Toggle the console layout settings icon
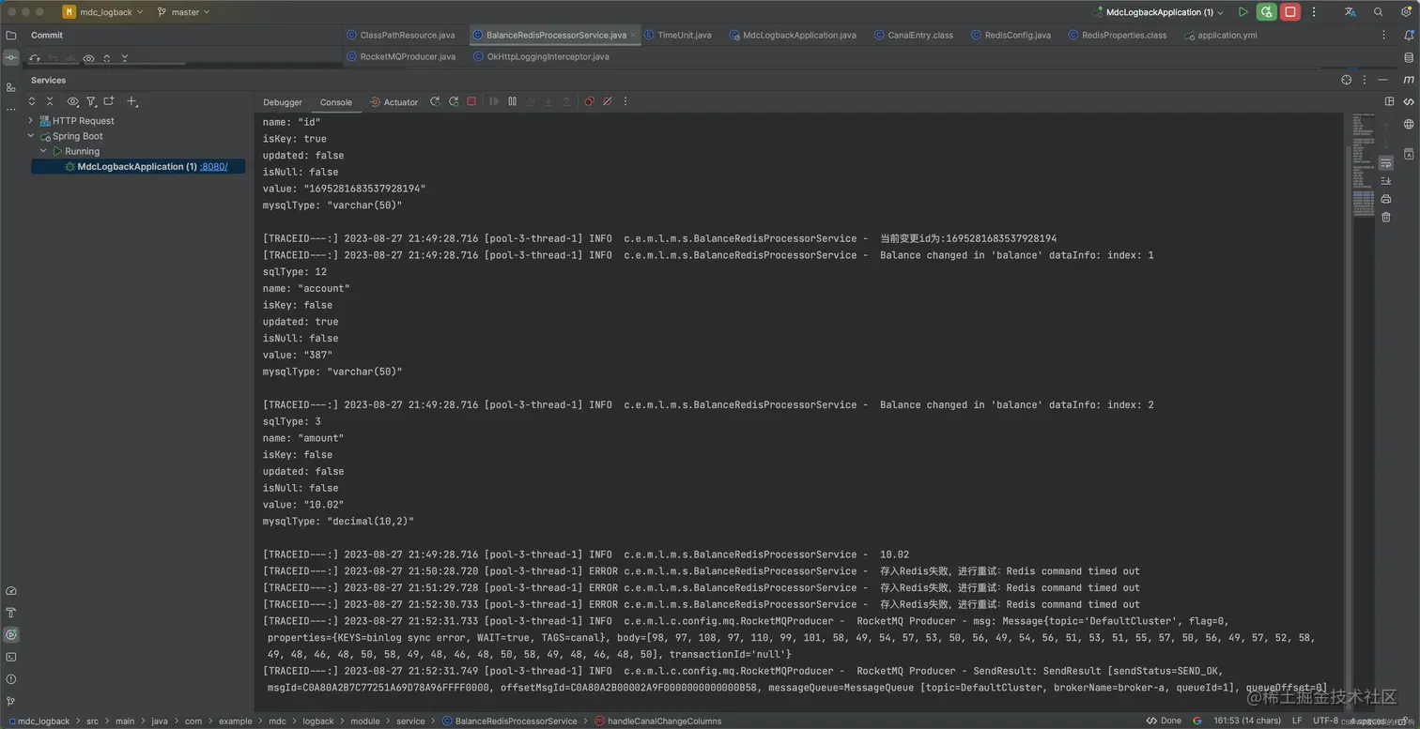1420x729 pixels. pos(1390,101)
